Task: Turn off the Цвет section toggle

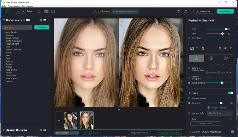Action: [231, 93]
